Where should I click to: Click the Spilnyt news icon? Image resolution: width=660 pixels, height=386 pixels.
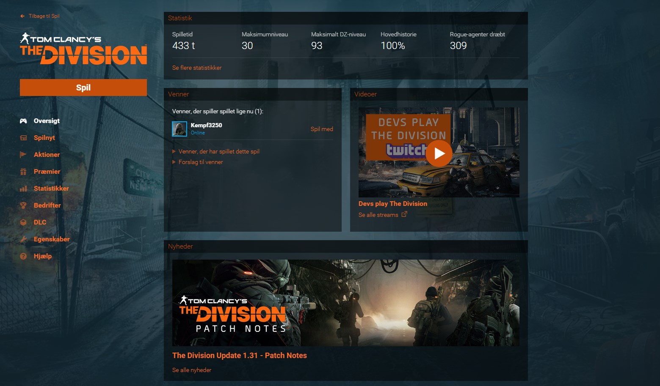(23, 138)
